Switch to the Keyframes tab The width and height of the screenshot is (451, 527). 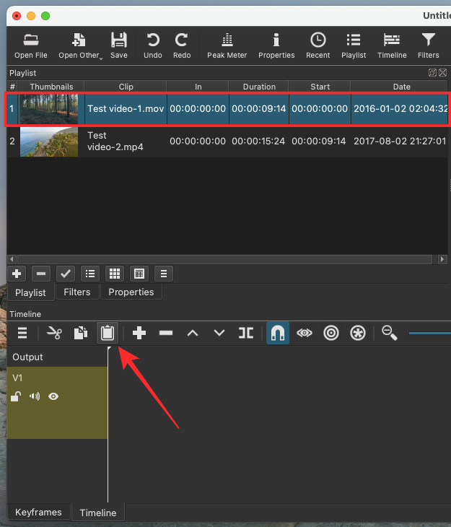tap(38, 512)
